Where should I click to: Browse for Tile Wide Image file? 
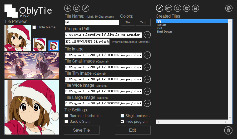[147, 91]
